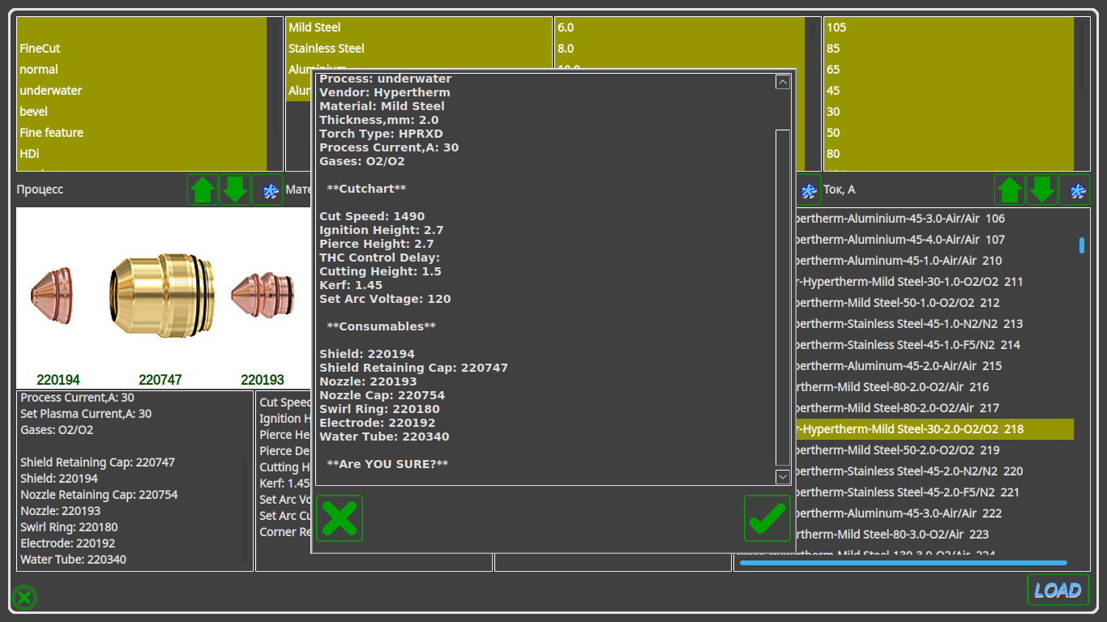1107x622 pixels.
Task: Pick the 8.0 thickness value
Action: [566, 49]
